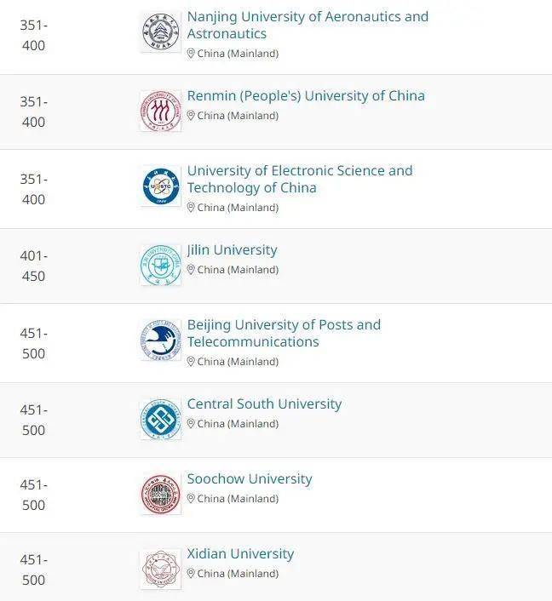Open the Central South University link

pyautogui.click(x=264, y=404)
